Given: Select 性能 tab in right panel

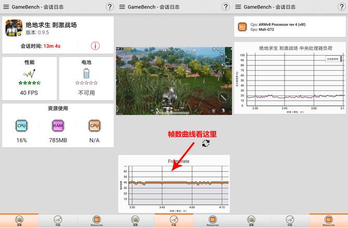Looking at the screenshot, I should pyautogui.click(x=290, y=221).
